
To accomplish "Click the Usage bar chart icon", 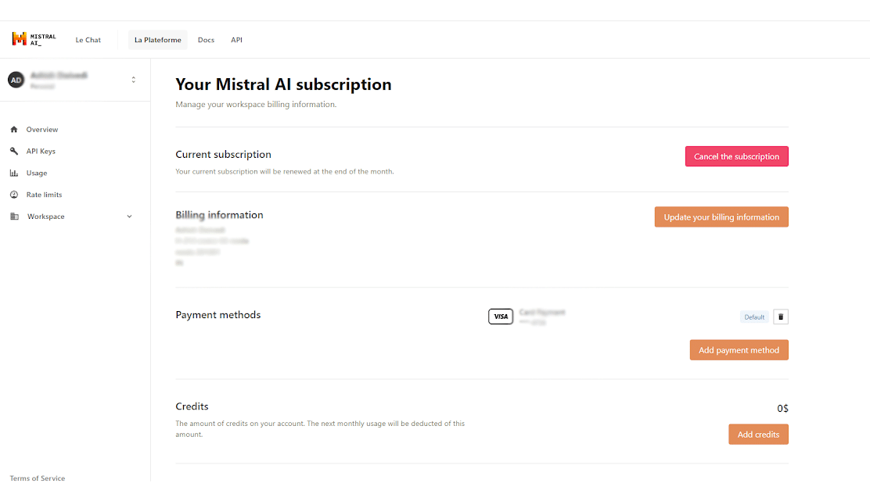I will pyautogui.click(x=14, y=173).
